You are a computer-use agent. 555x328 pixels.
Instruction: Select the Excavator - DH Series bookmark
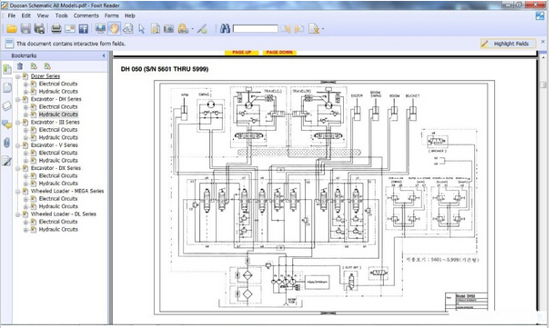pos(55,99)
